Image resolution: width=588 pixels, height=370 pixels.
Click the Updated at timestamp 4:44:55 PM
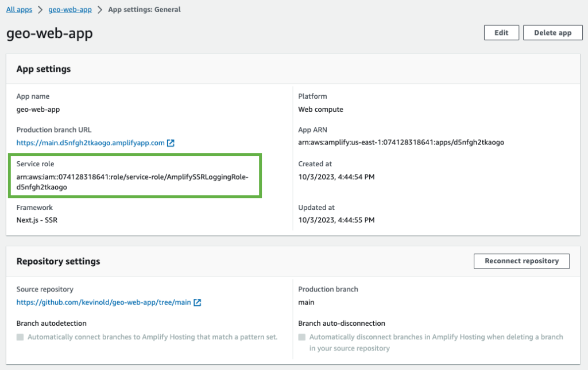tap(336, 220)
